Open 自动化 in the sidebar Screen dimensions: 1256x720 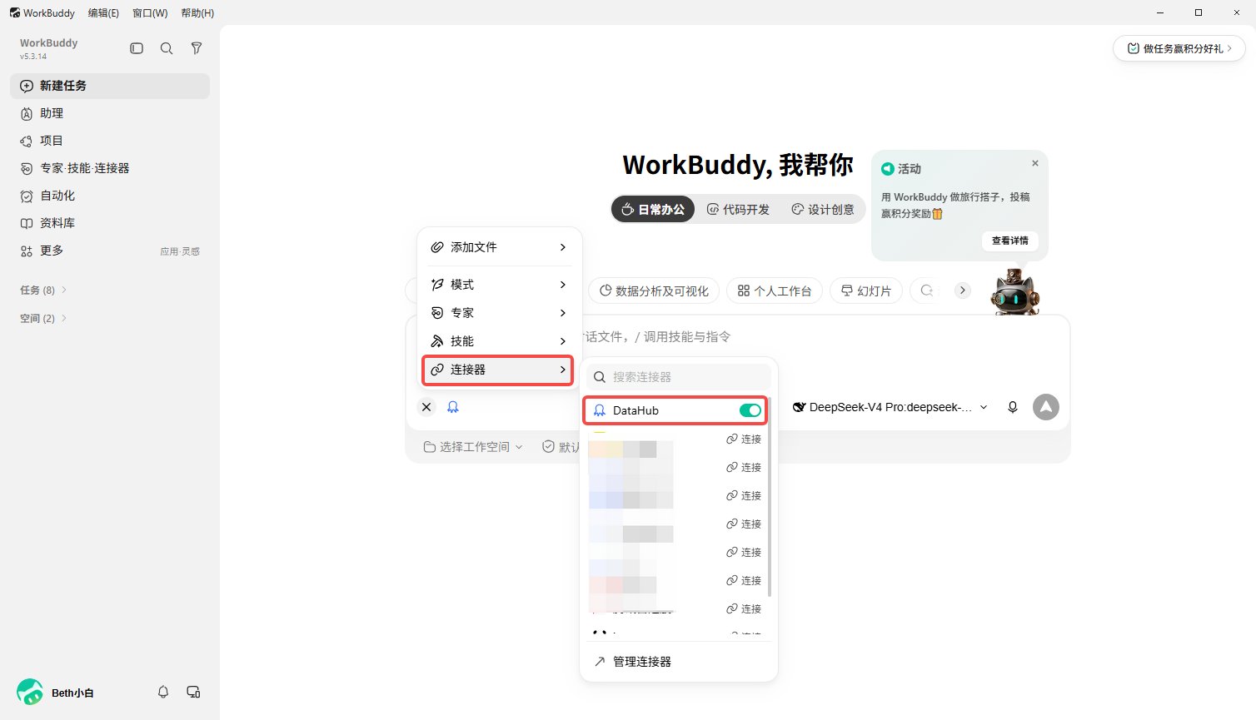110,196
